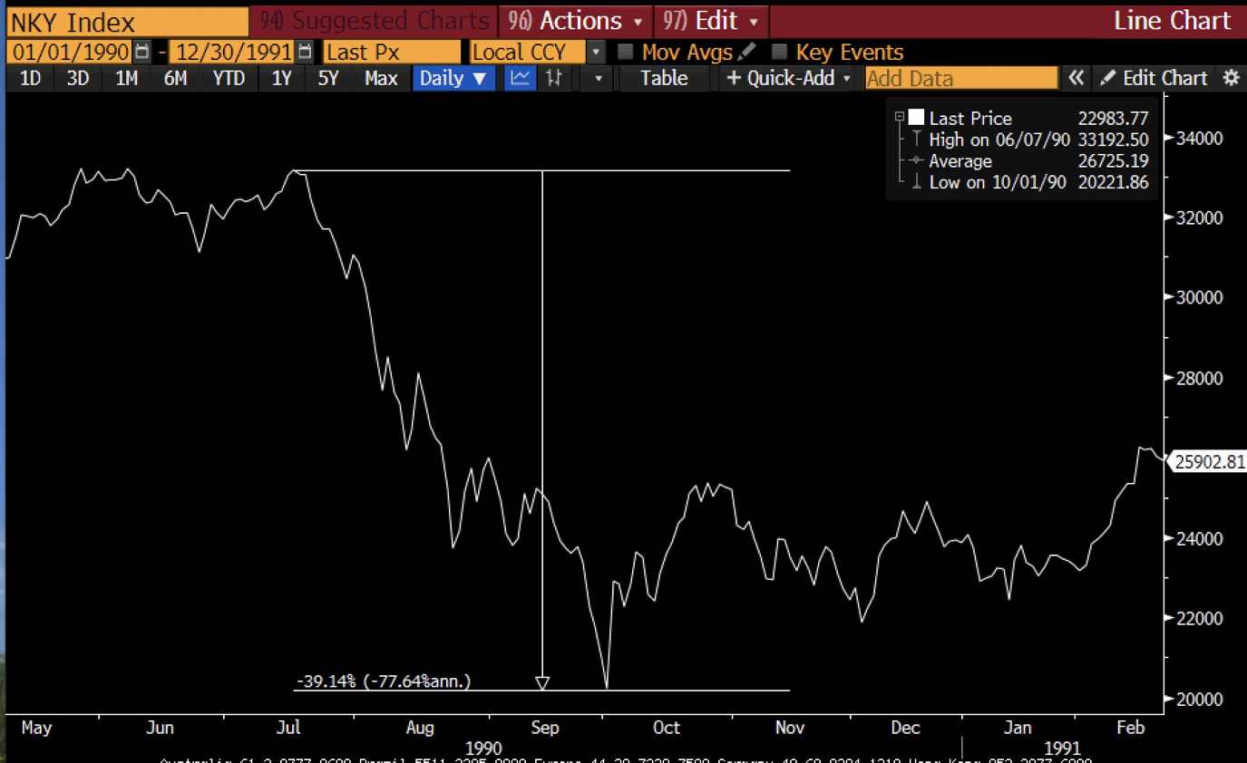This screenshot has width=1247, height=763.
Task: Click the High on 06/07/90 marker icon
Action: click(x=916, y=140)
